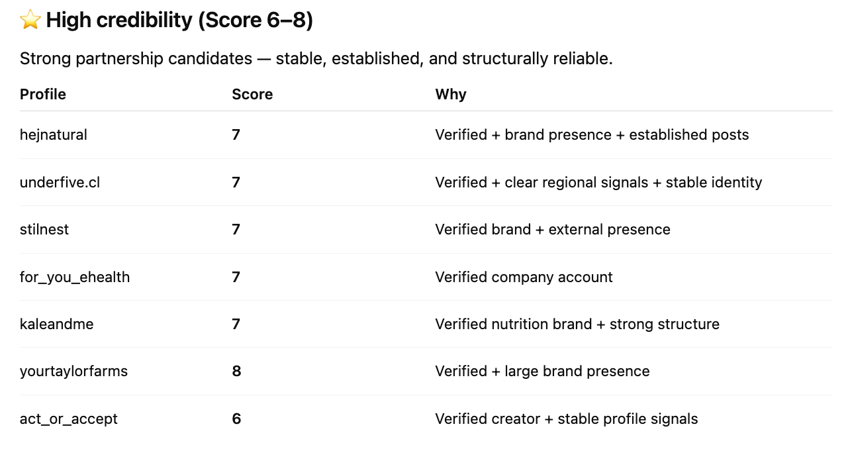Click the stilnest profile name
This screenshot has height=453, width=846.
(x=44, y=229)
